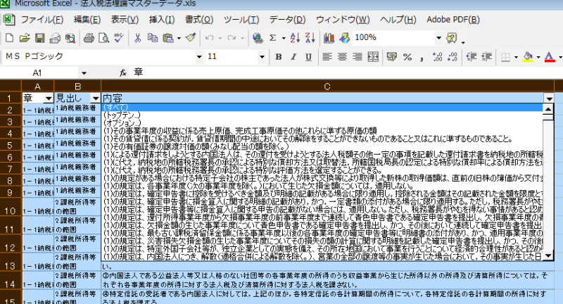
Task: Click the Print icon
Action: 89,38
